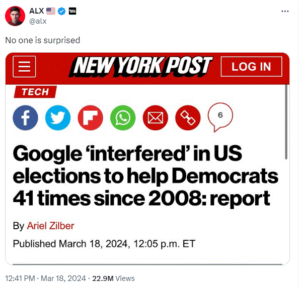Viewport: 299px width, 289px height.
Task: Share article via email envelope icon
Action: click(156, 118)
